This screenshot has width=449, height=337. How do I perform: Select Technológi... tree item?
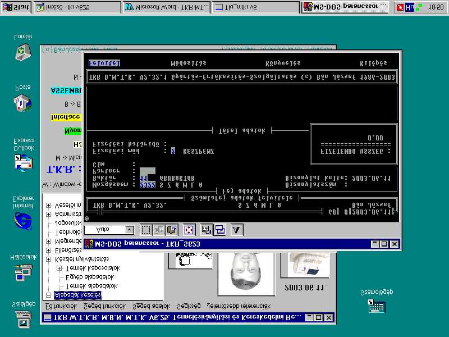(68, 232)
